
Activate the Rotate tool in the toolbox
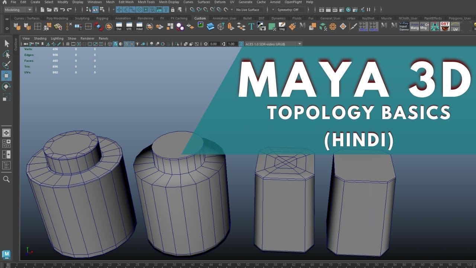click(x=6, y=86)
